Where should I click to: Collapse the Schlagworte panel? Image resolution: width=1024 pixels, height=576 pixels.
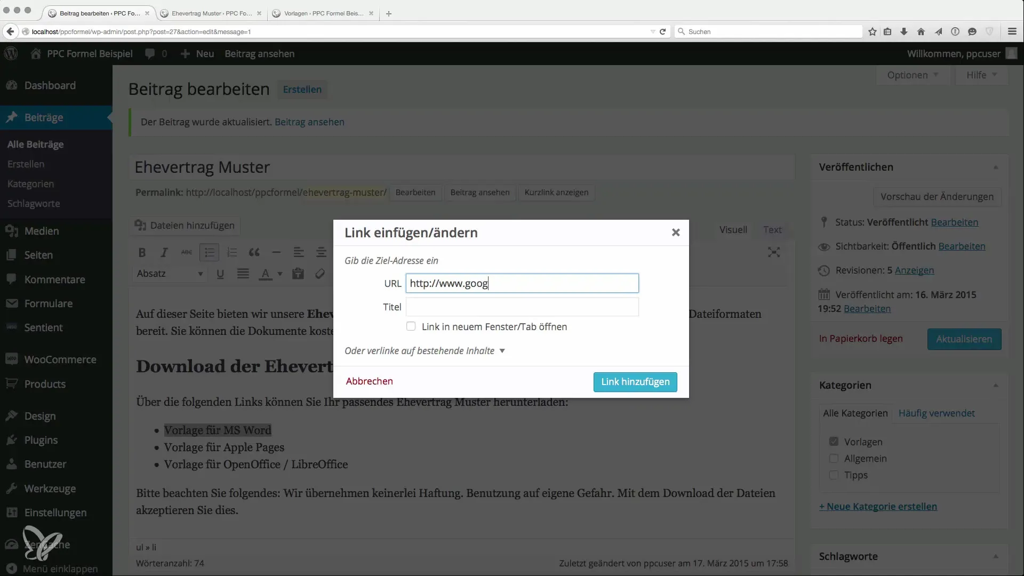click(996, 556)
